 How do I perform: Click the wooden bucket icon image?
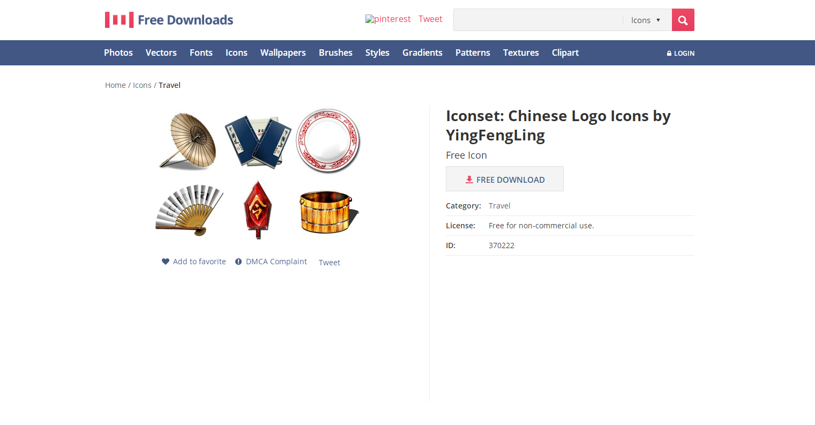coord(328,212)
